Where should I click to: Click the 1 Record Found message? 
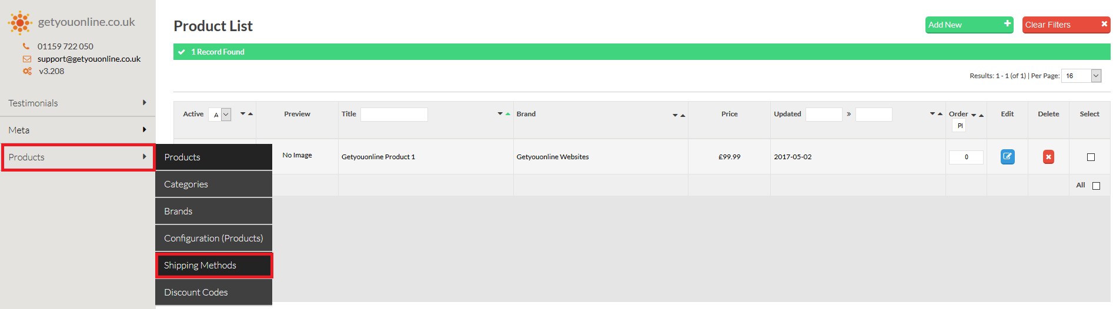(x=218, y=52)
